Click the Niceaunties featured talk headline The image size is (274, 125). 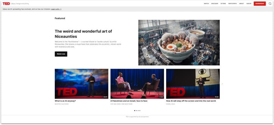(x=83, y=34)
